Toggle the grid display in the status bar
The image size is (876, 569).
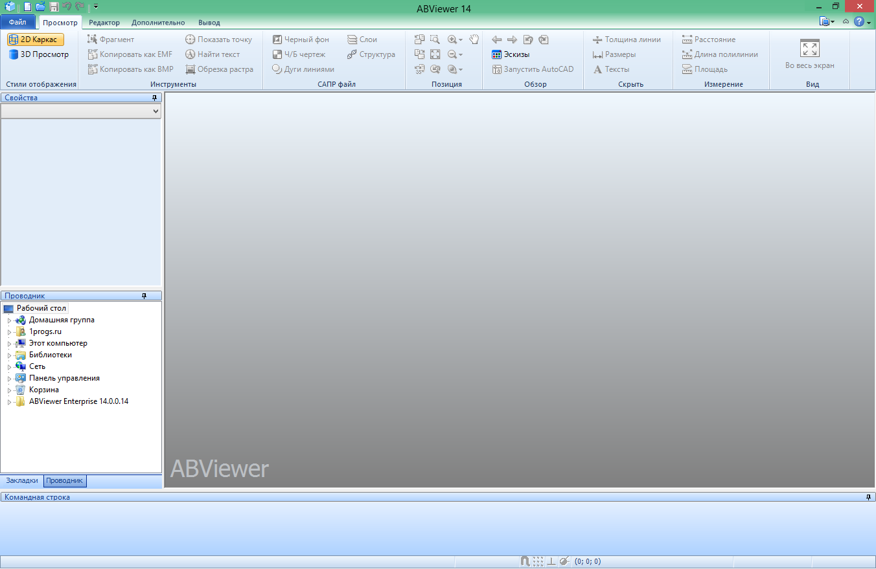[x=540, y=561]
